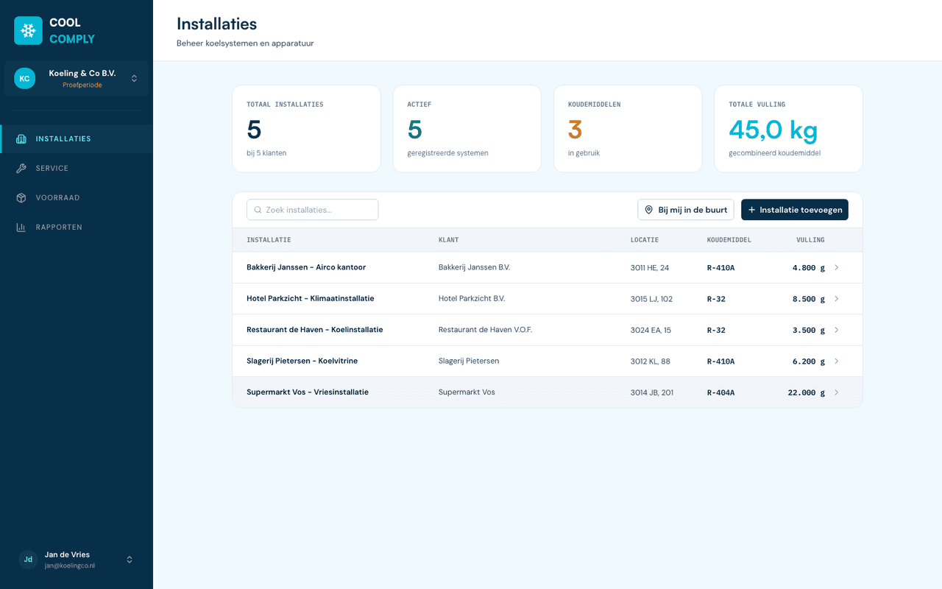This screenshot has height=589, width=942.
Task: Click the Installaties building icon in sidebar
Action: pyautogui.click(x=21, y=139)
